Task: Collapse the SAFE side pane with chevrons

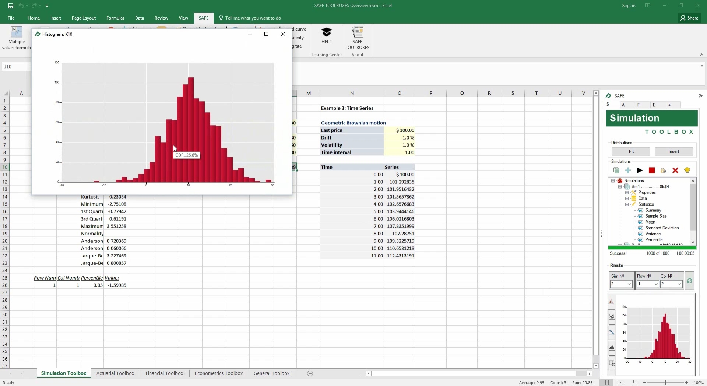Action: (700, 96)
